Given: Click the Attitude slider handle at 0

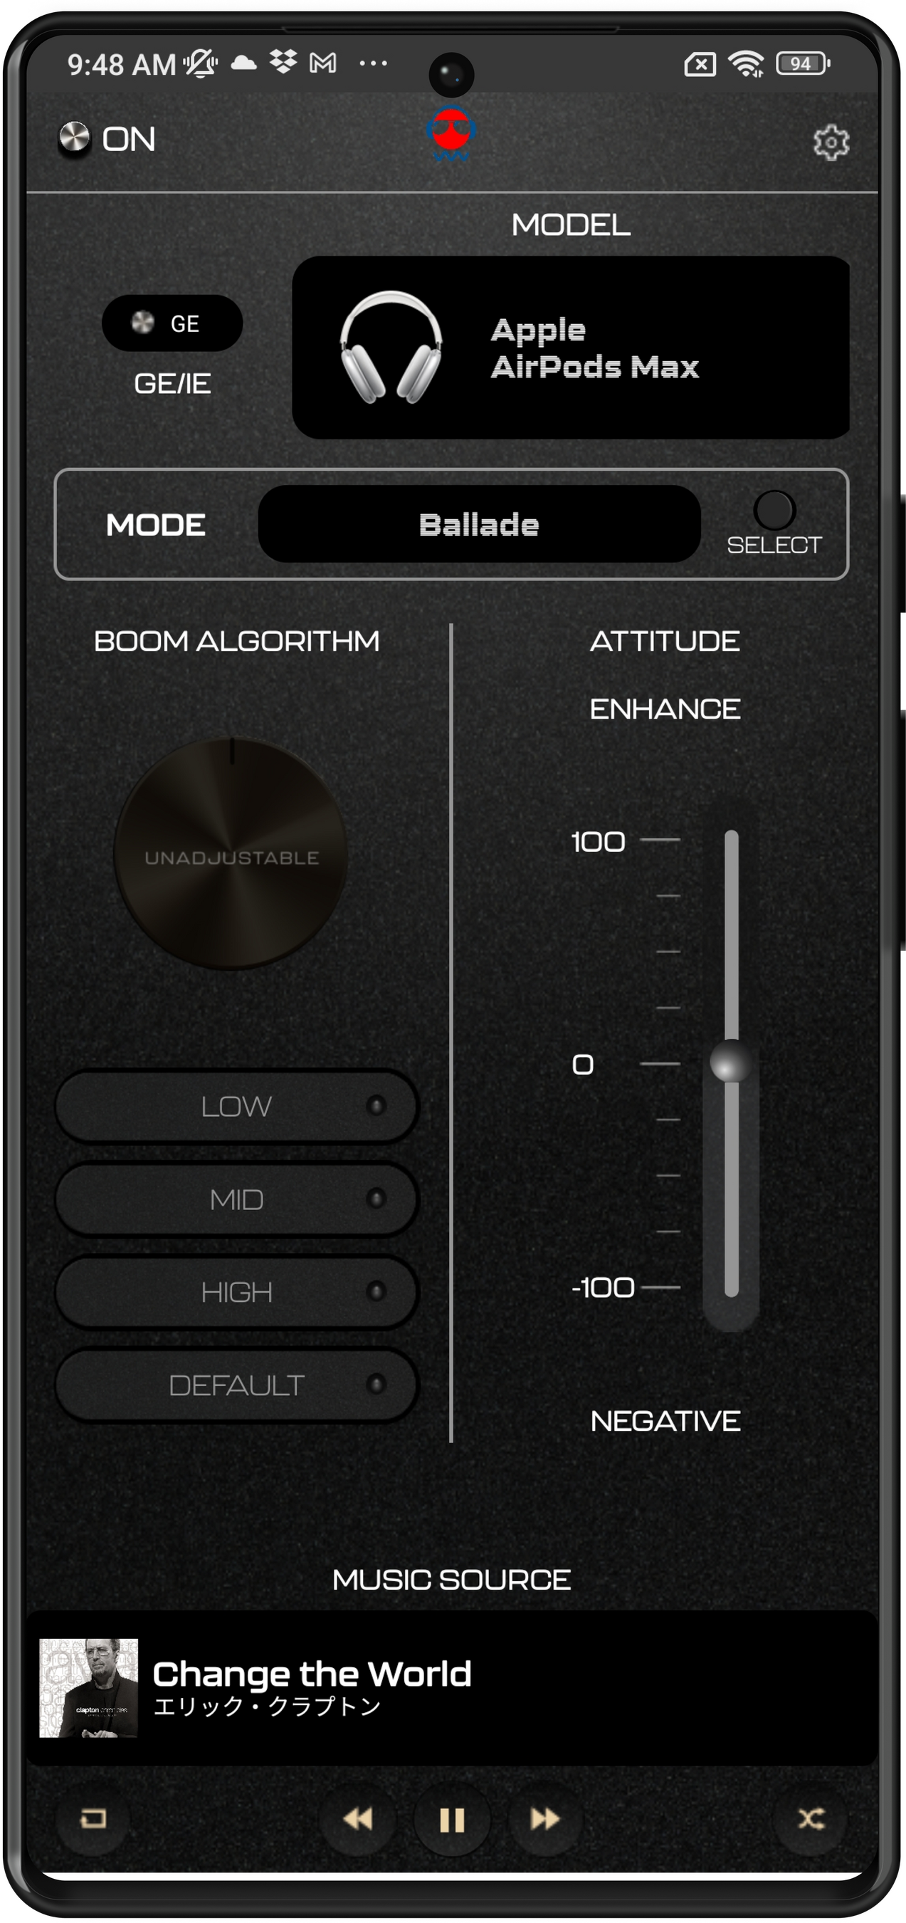Looking at the screenshot, I should tap(731, 1060).
